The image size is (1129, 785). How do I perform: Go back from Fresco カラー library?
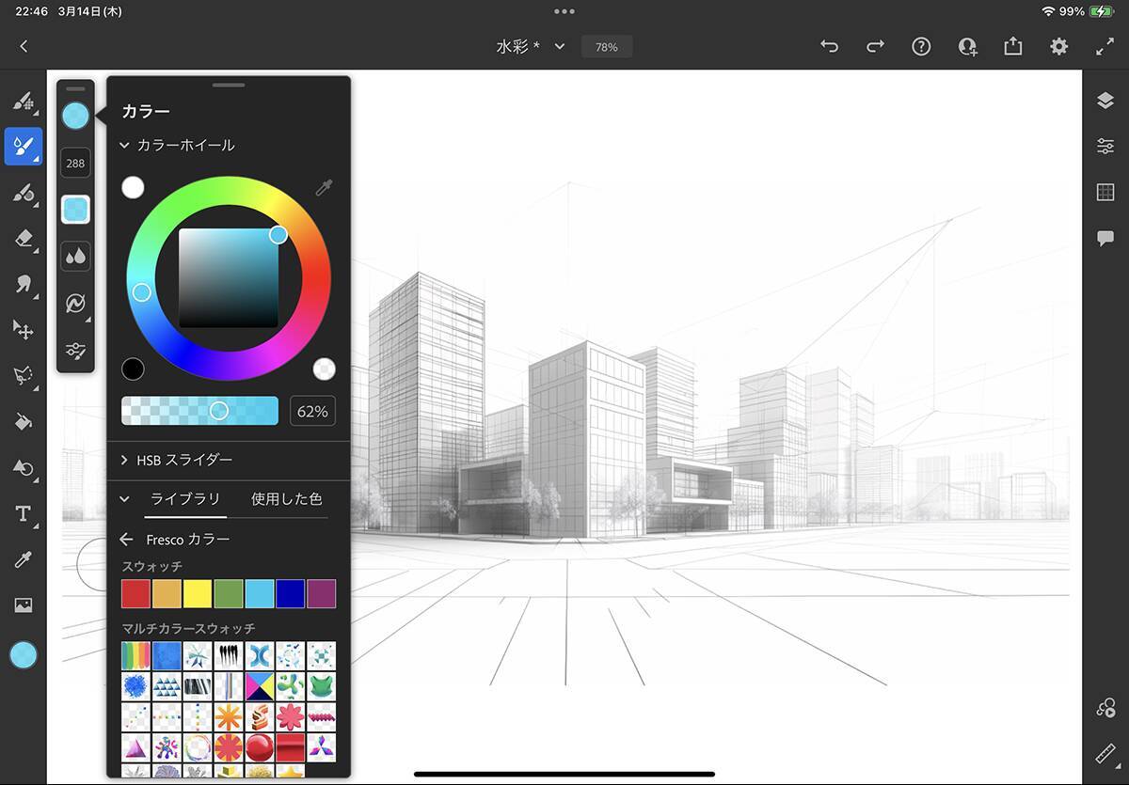(x=127, y=540)
